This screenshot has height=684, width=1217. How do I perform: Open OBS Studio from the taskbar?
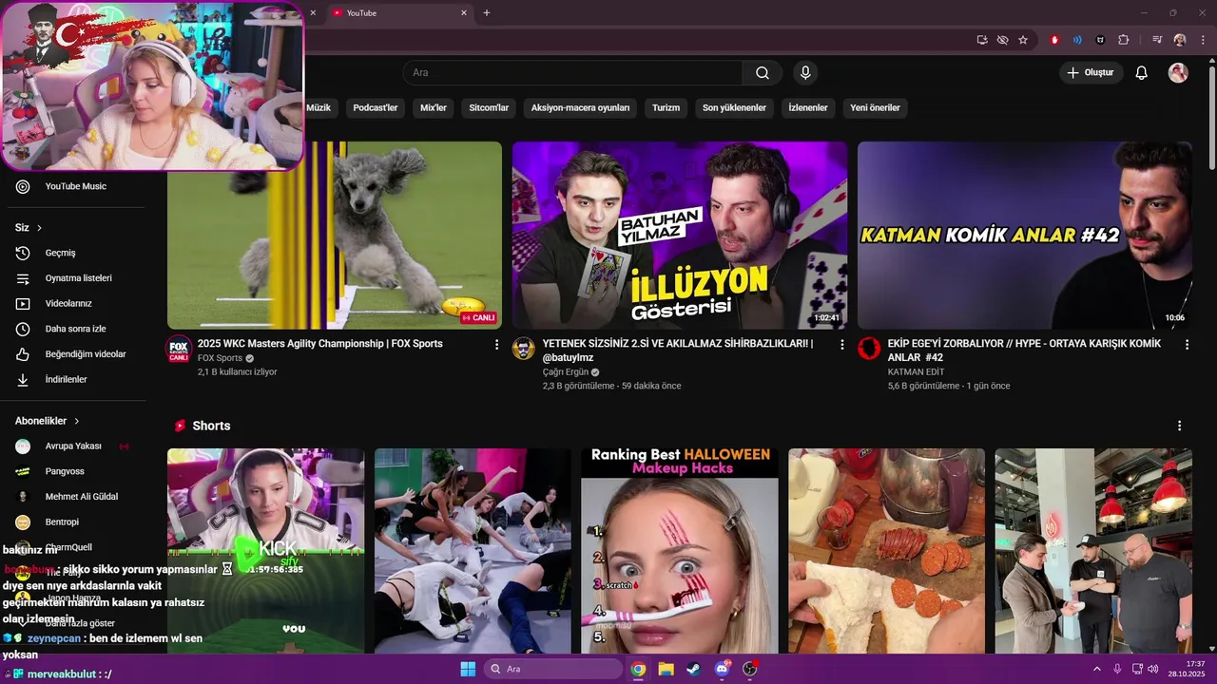(x=749, y=669)
